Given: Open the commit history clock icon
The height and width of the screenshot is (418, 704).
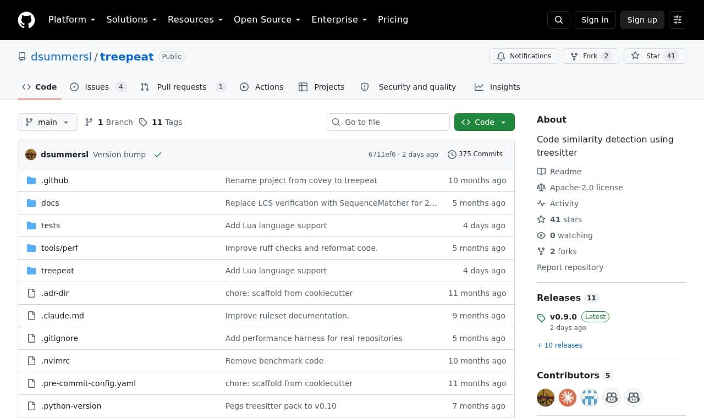Looking at the screenshot, I should point(452,155).
